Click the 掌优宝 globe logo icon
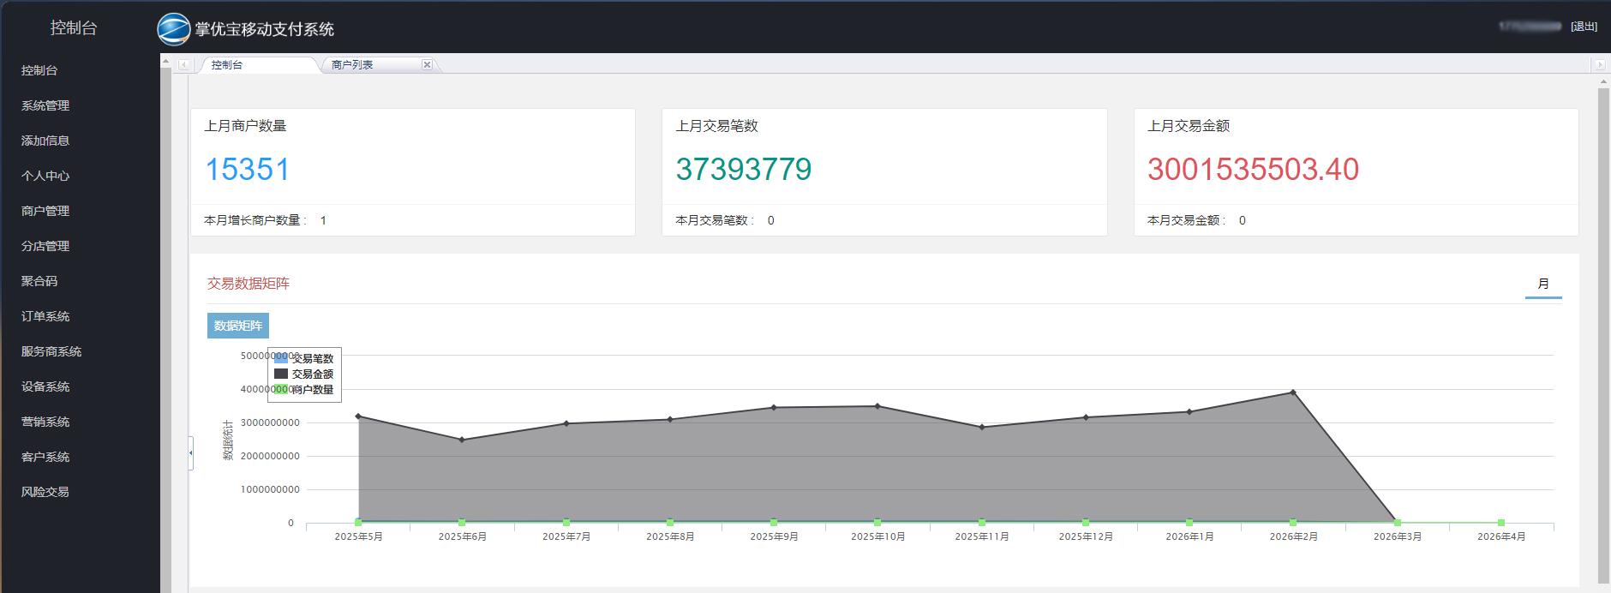Image resolution: width=1611 pixels, height=593 pixels. [174, 29]
